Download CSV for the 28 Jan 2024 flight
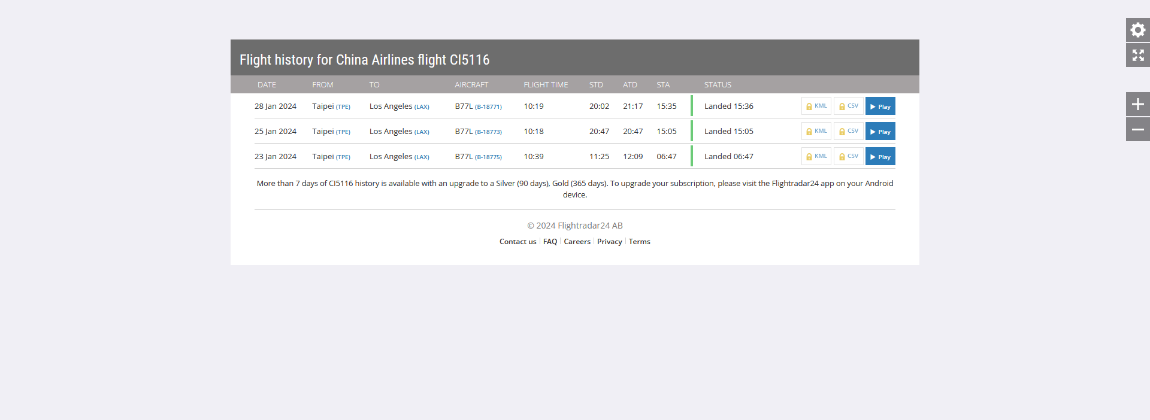 coord(849,106)
